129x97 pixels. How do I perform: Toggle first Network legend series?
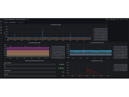(121, 46)
